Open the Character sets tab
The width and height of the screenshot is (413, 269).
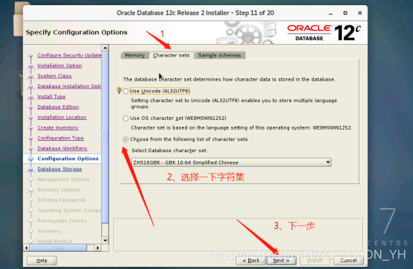[x=171, y=55]
